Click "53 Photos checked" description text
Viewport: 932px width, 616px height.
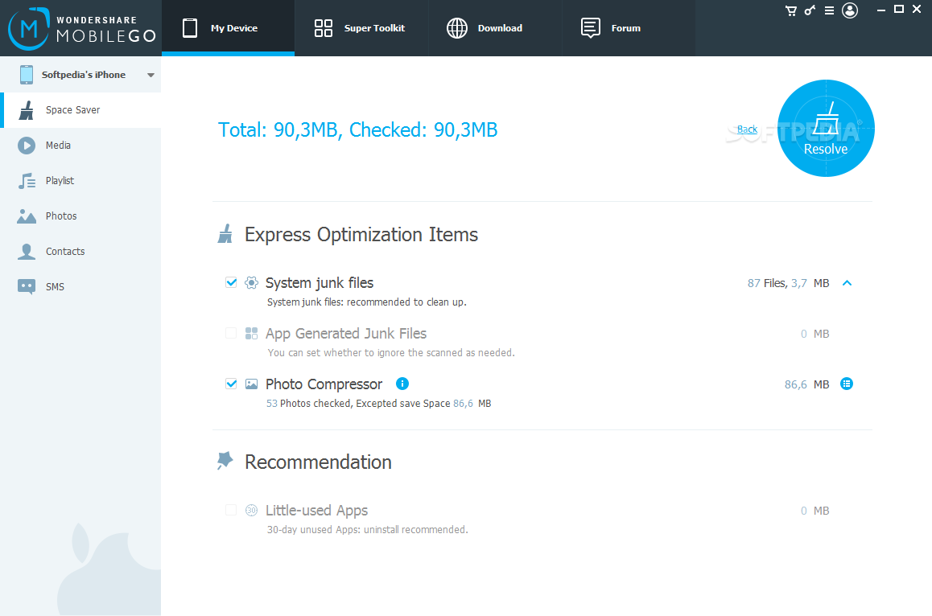pyautogui.click(x=378, y=404)
